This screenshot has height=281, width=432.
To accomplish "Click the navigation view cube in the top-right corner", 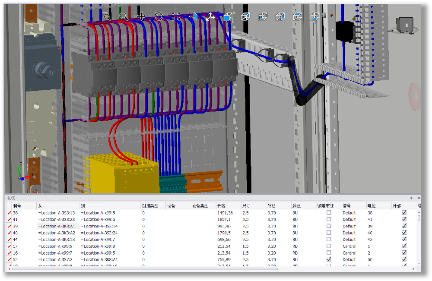I will point(407,25).
